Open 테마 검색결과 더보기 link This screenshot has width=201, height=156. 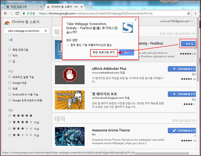[x=184, y=121]
